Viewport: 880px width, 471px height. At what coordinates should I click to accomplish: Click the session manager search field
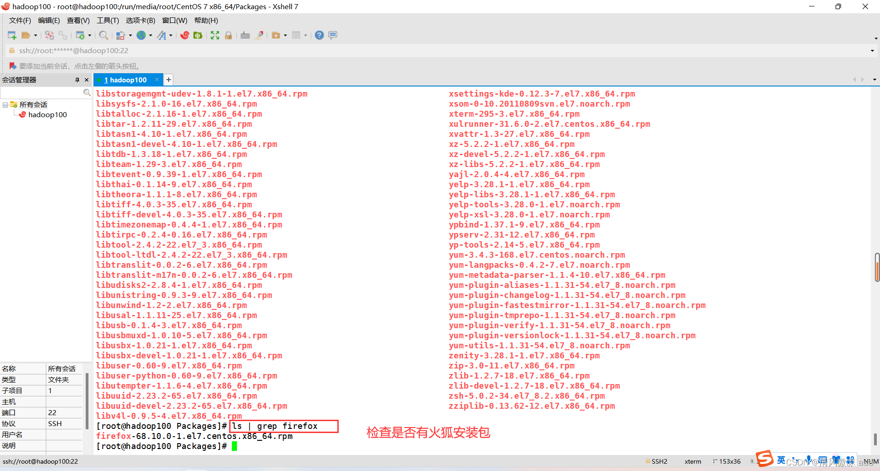coord(42,92)
